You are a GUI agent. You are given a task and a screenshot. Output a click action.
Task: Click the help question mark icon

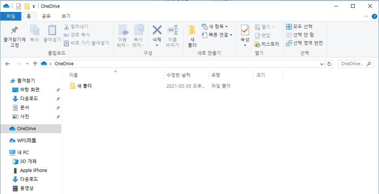click(374, 16)
